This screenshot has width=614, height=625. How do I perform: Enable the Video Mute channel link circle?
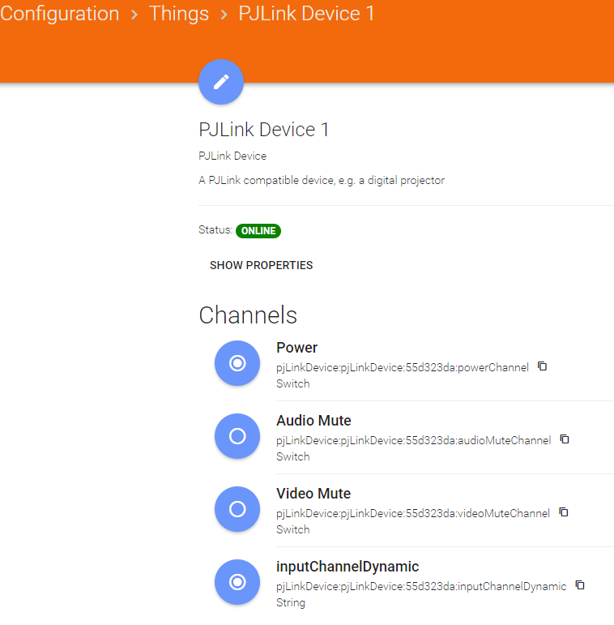[237, 509]
